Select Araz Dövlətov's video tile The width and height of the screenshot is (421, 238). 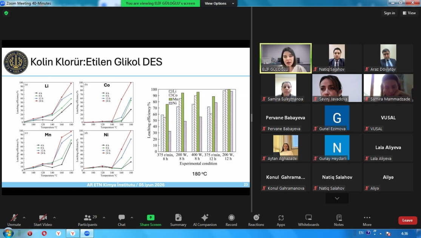[x=388, y=58]
